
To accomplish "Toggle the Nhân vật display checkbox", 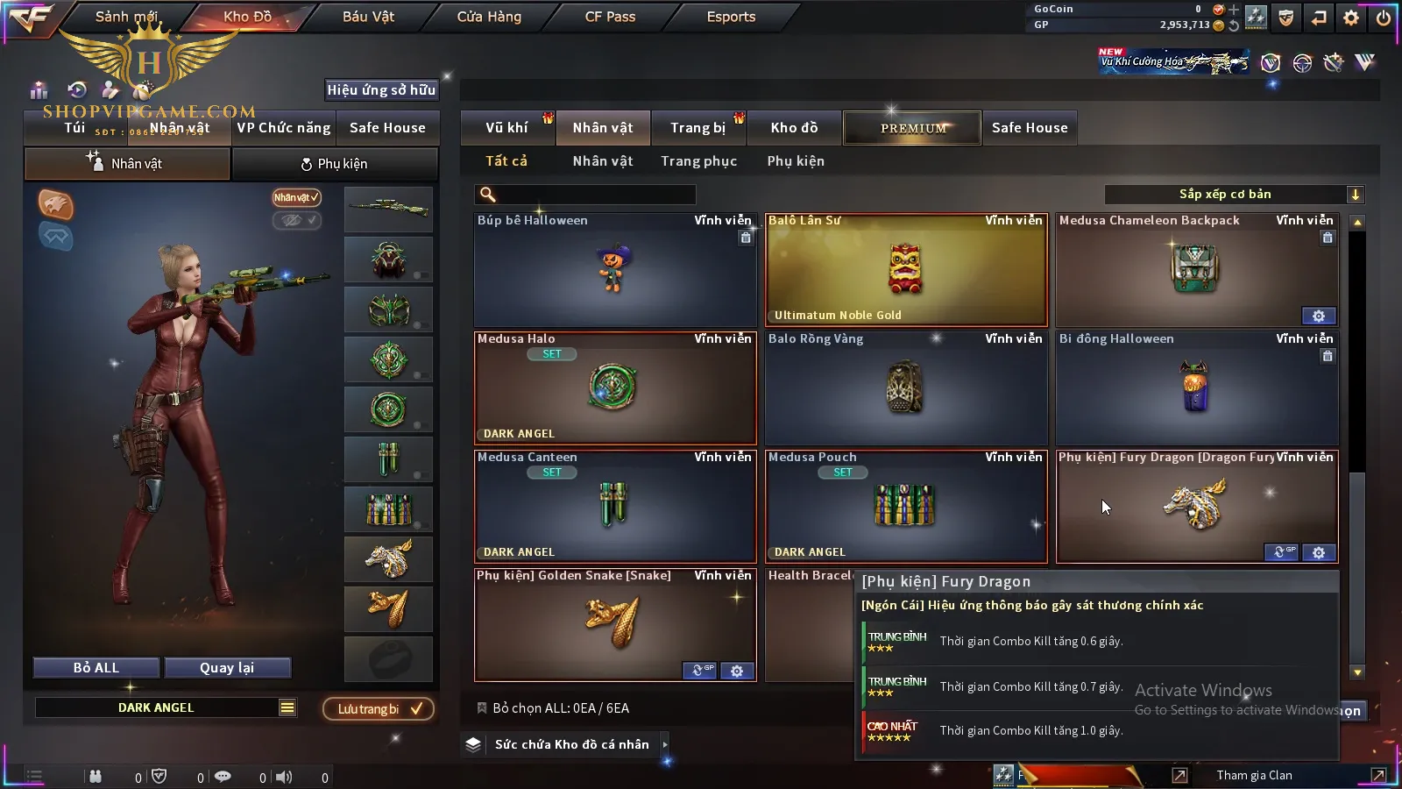I will click(296, 197).
